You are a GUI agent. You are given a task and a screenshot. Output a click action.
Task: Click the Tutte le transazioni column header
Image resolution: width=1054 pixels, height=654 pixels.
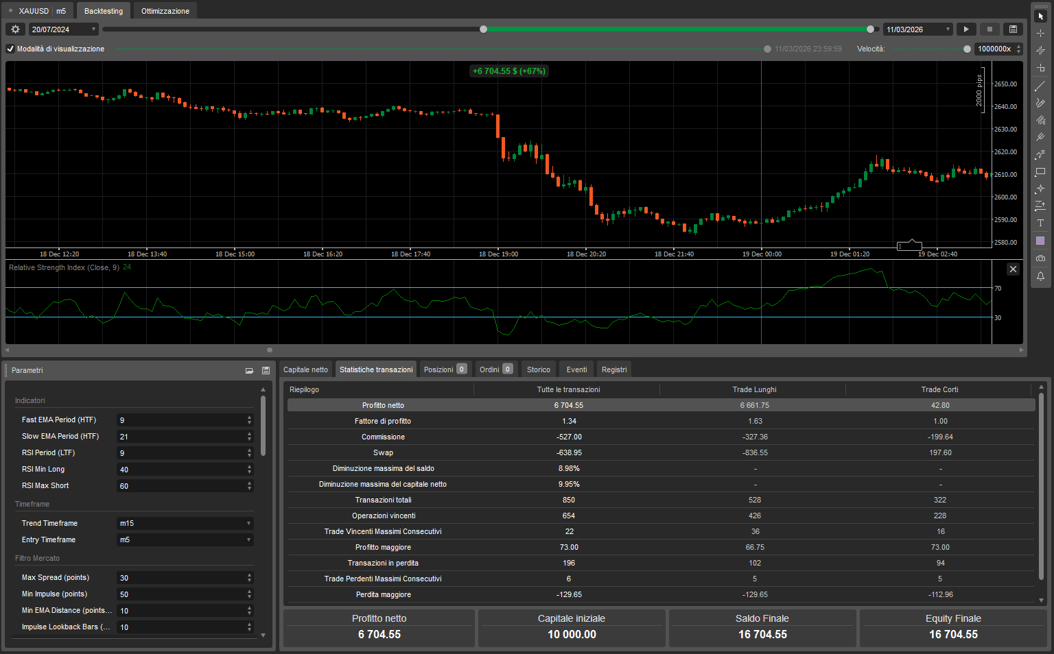click(x=568, y=389)
